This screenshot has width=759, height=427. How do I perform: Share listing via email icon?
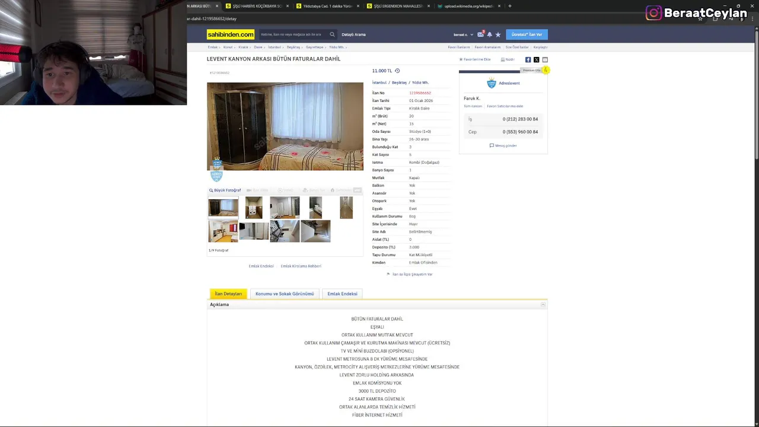pyautogui.click(x=545, y=59)
